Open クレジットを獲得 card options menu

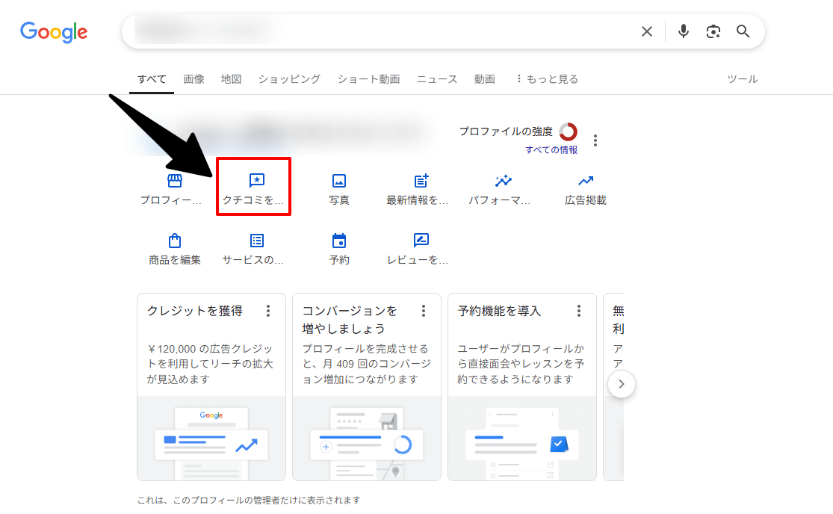pos(268,311)
